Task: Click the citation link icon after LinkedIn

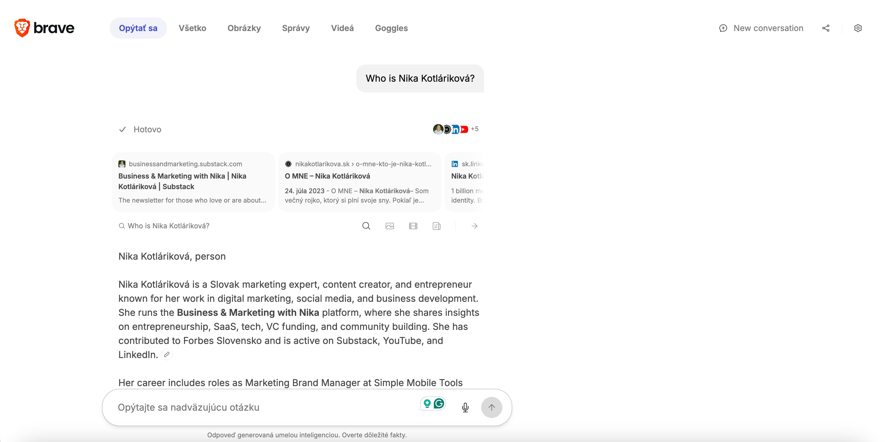Action: 167,354
